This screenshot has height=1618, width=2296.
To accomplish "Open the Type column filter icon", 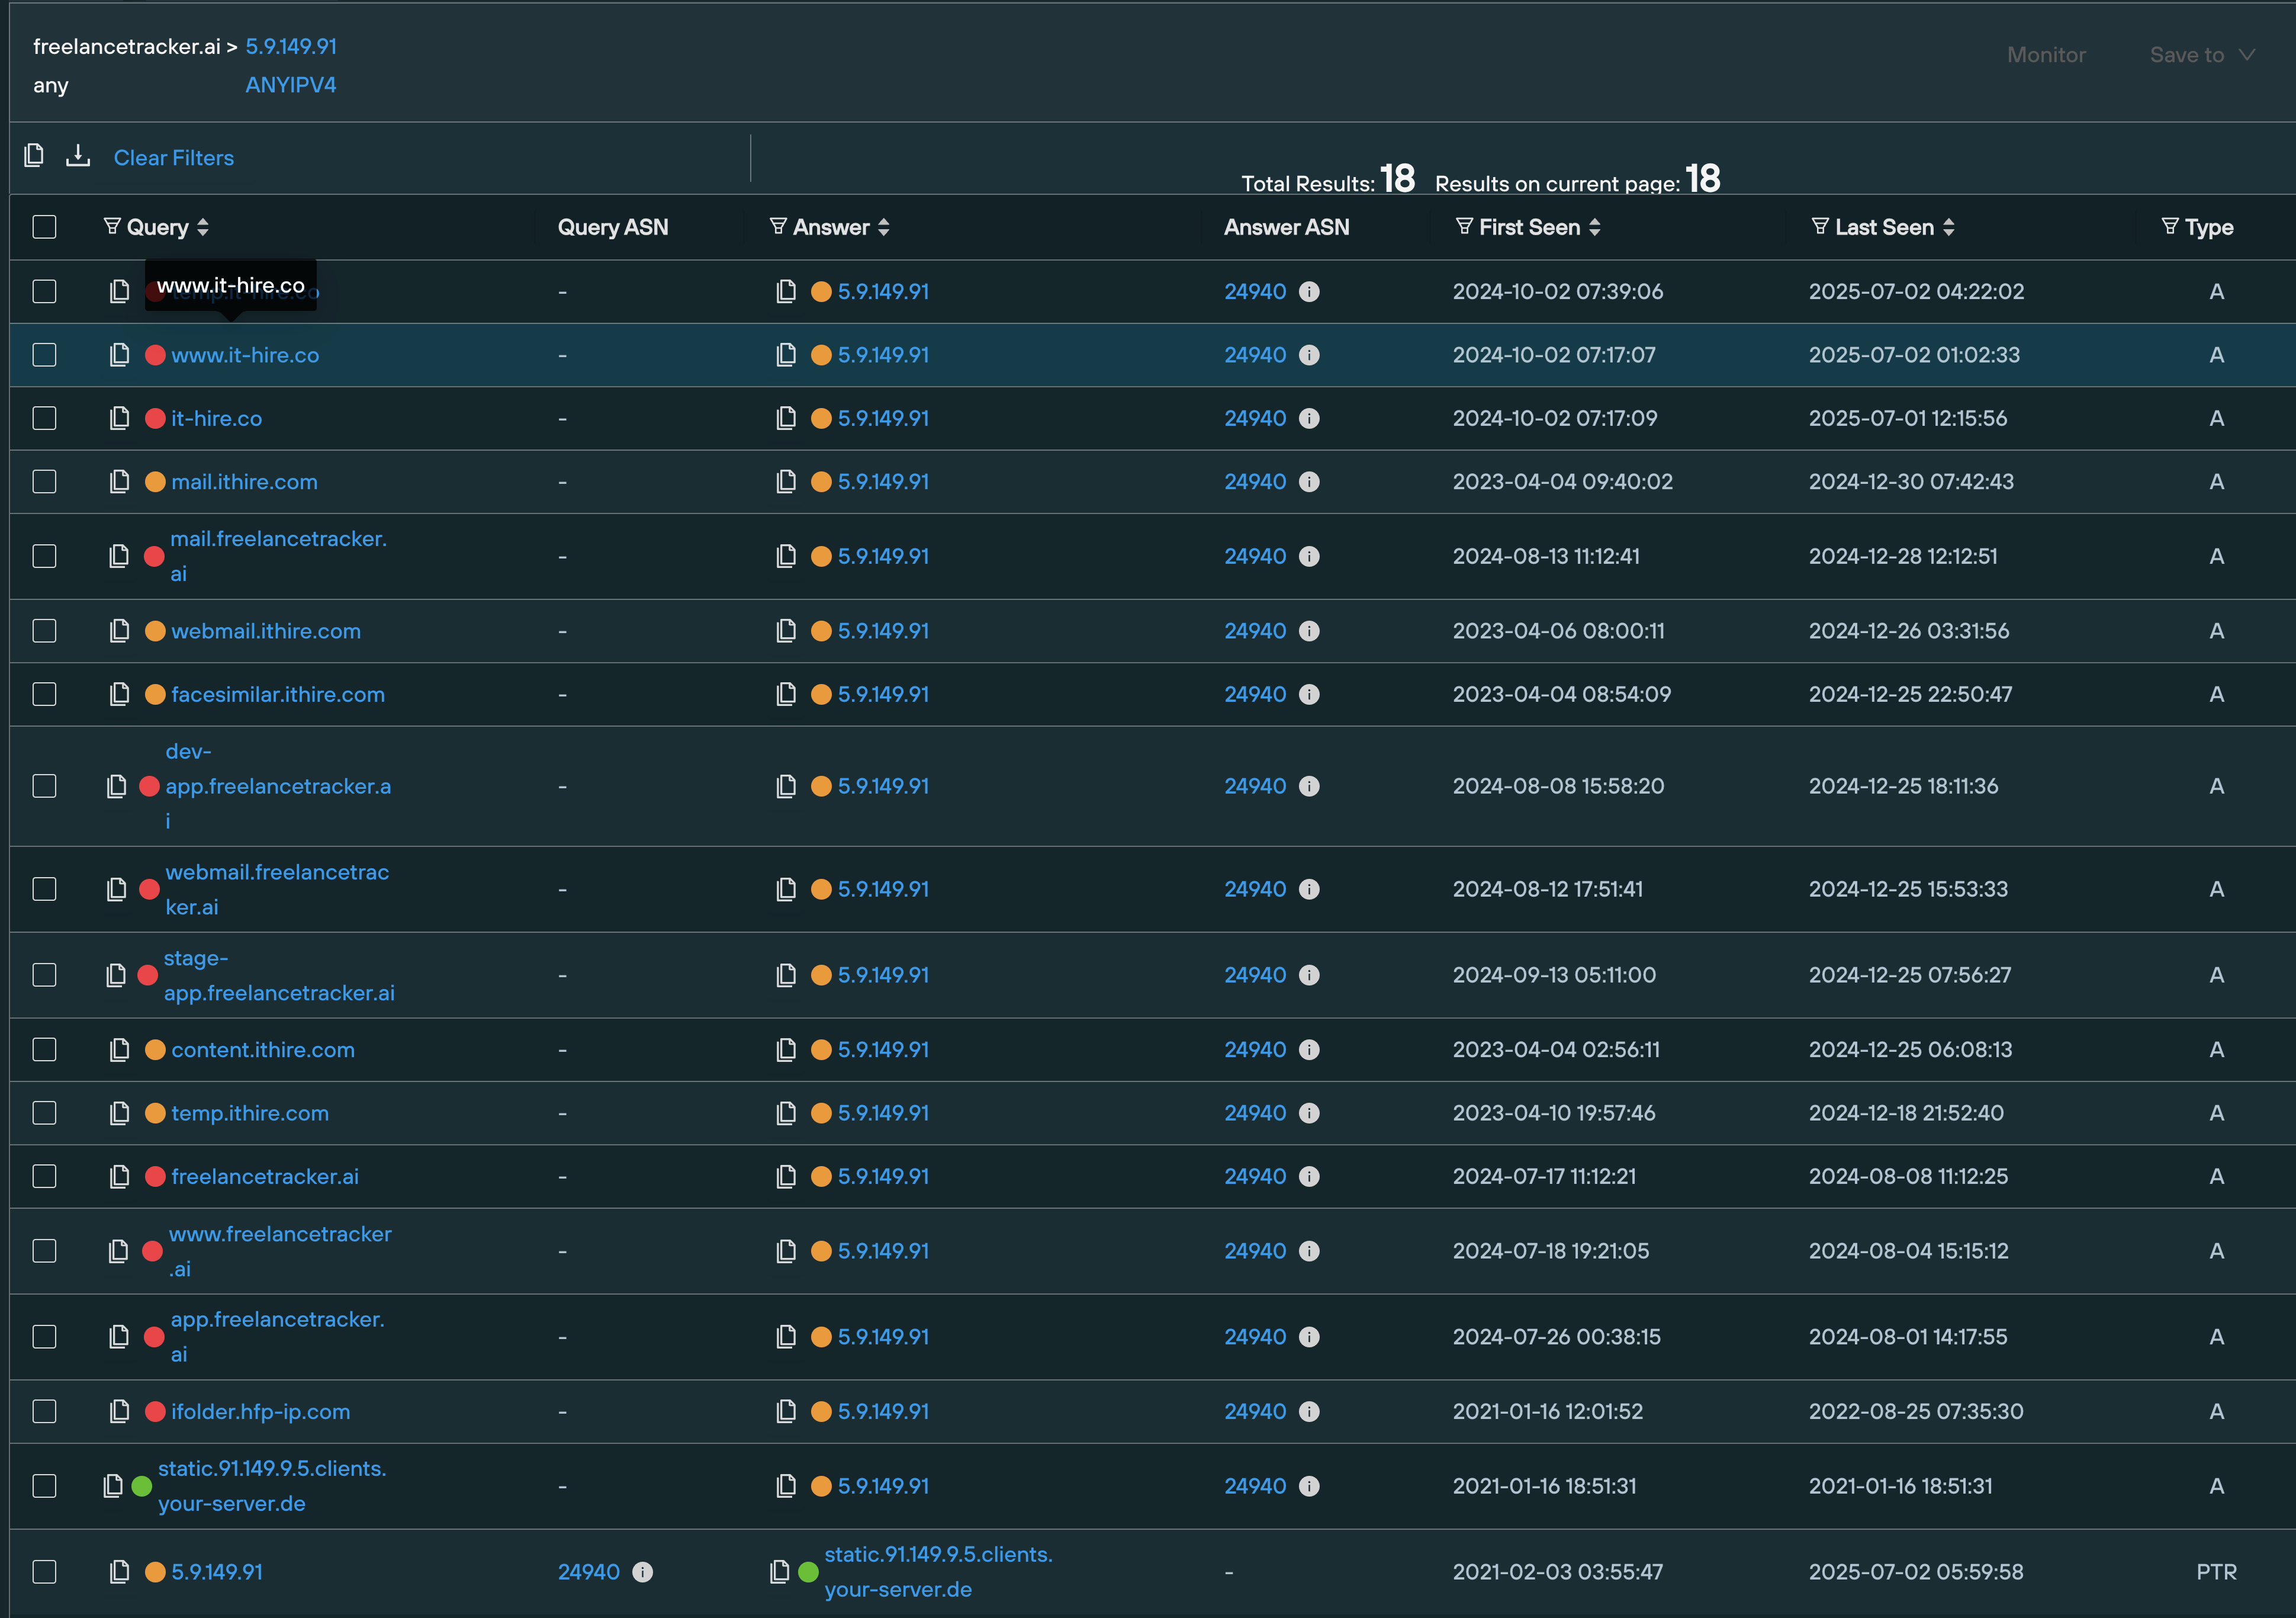I will (2169, 227).
